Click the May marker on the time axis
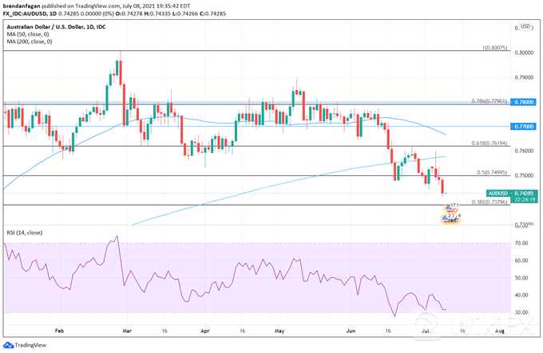 click(x=279, y=328)
